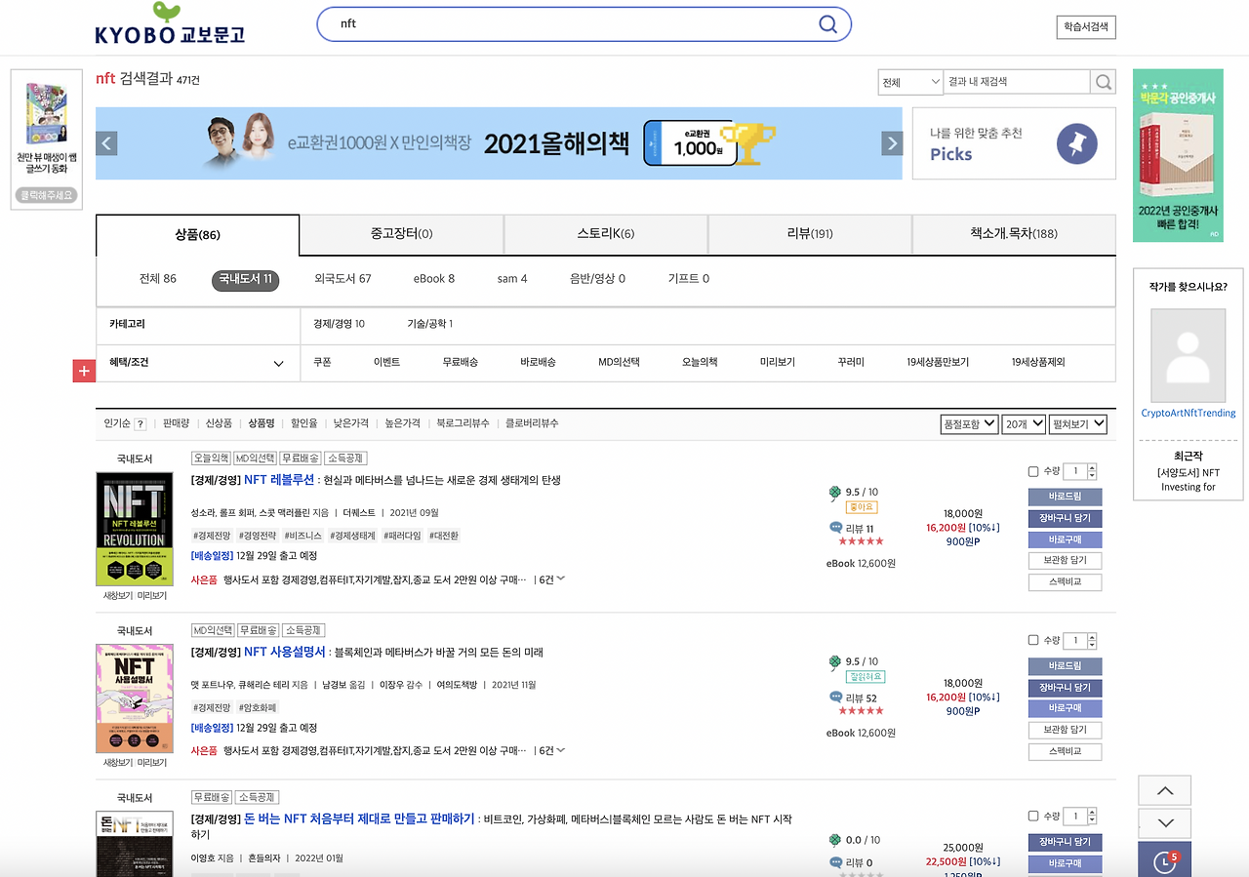Click 바로드림 for NFT 레볼루션
Screen dimensions: 1249x877
coord(1065,498)
